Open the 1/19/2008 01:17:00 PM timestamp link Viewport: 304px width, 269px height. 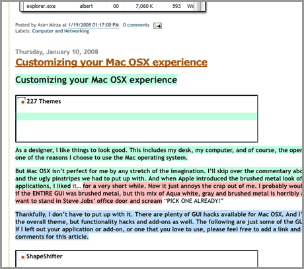(94, 25)
